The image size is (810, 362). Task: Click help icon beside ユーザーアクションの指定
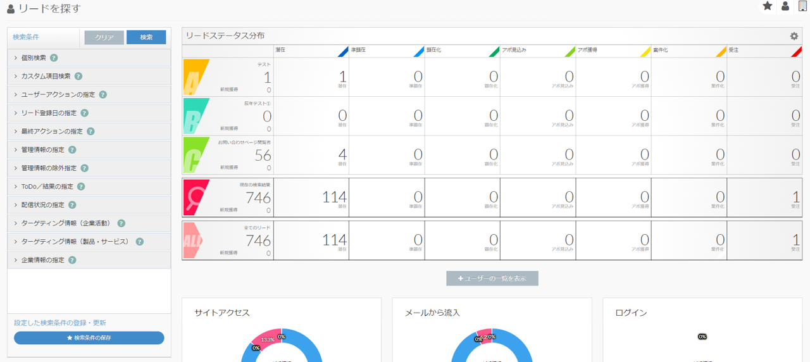tap(103, 94)
